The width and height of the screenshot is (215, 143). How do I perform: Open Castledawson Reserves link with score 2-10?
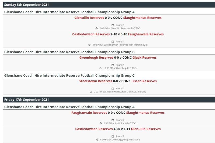point(91,34)
